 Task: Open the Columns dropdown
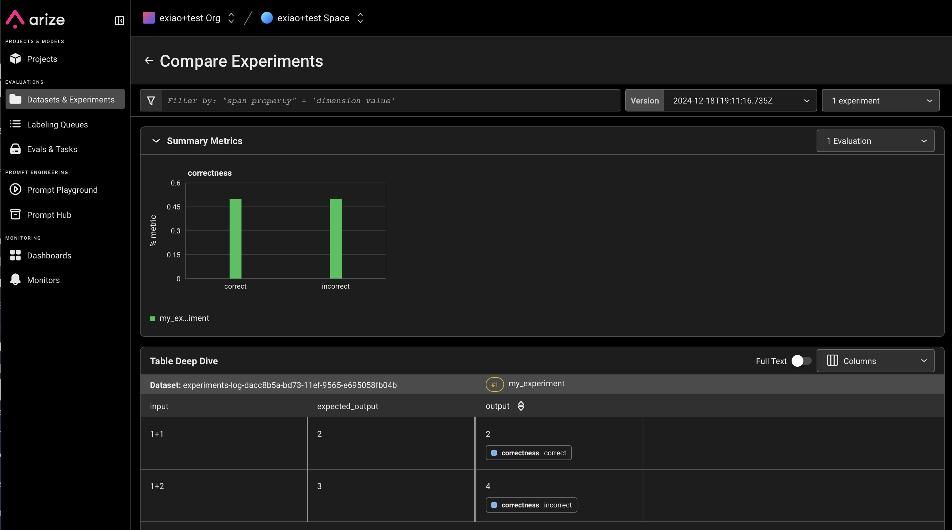point(875,361)
